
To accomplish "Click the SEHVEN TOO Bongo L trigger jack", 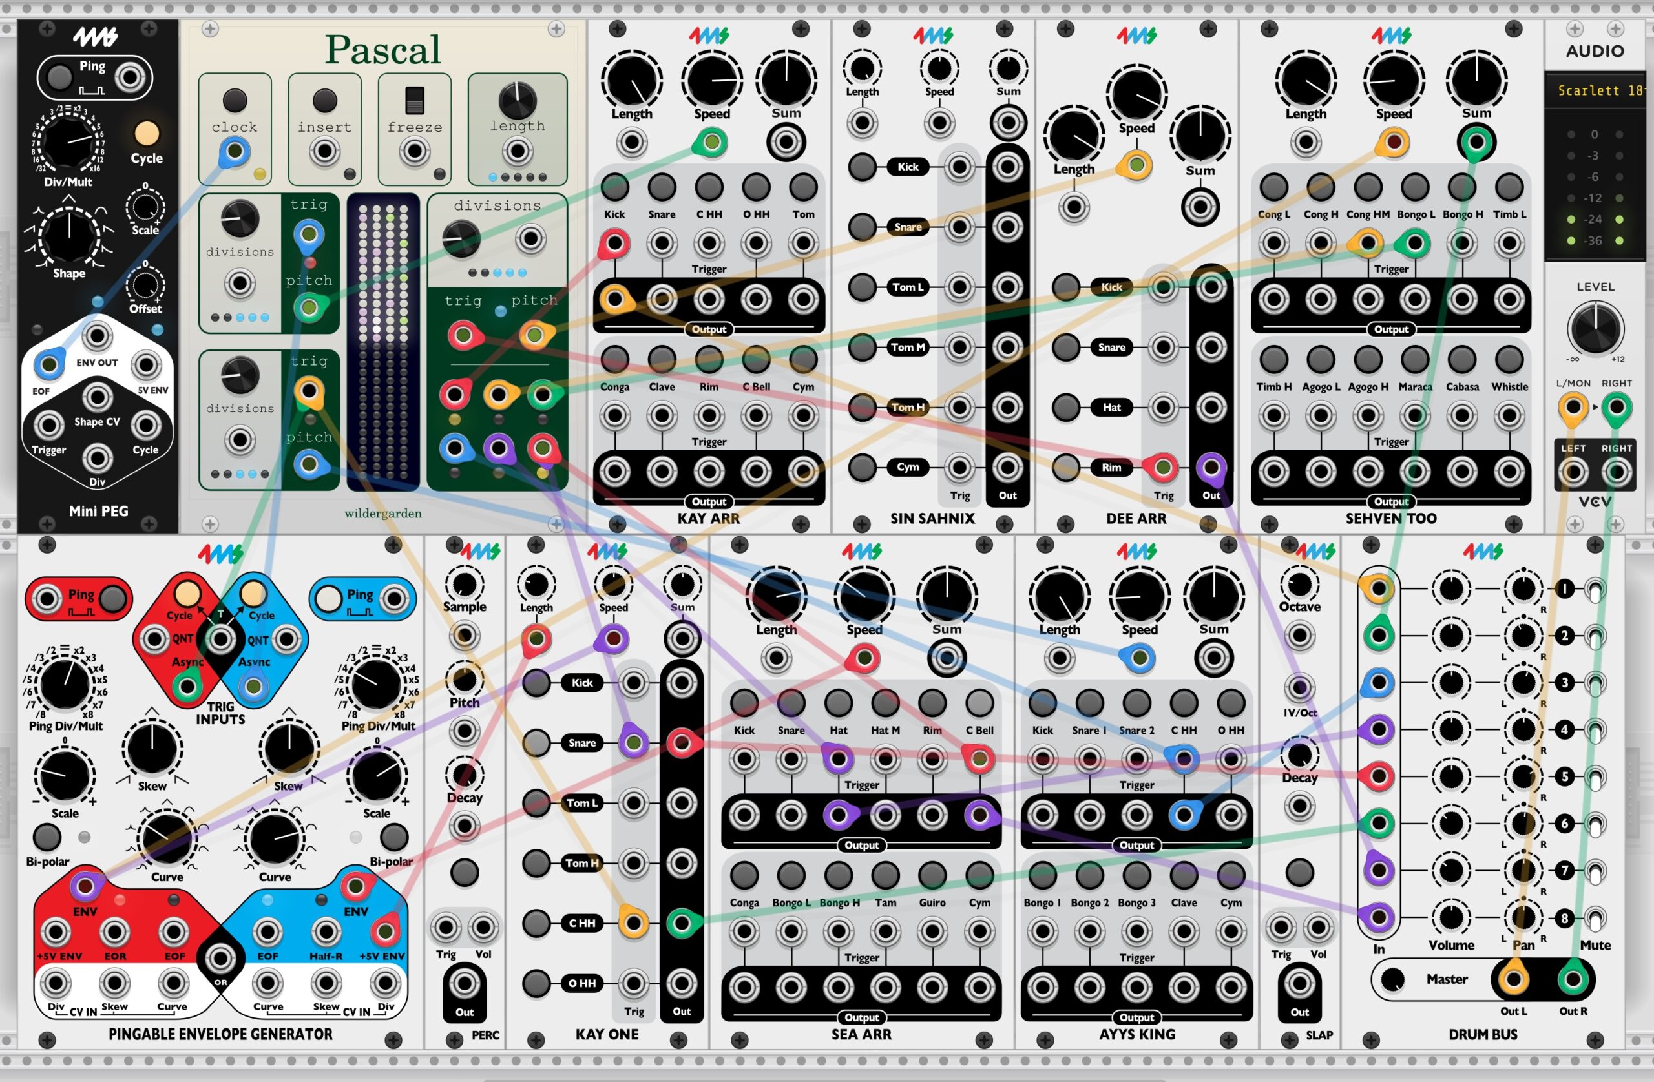I will coord(1414,244).
